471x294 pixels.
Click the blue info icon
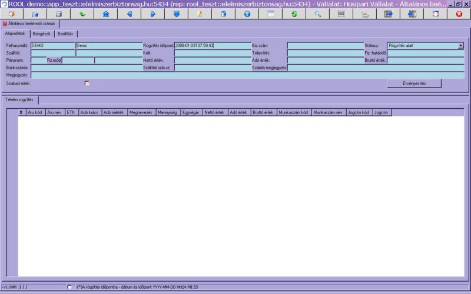[247, 14]
